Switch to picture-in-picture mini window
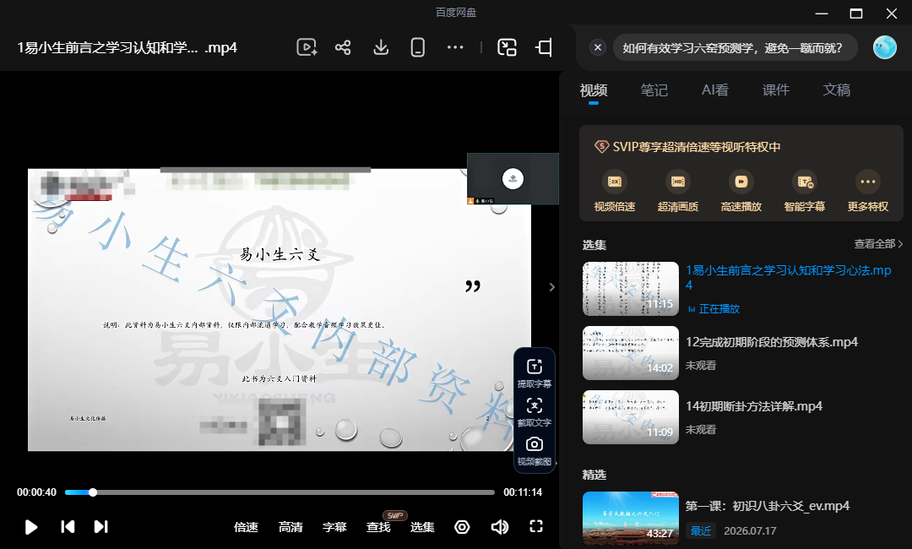The height and width of the screenshot is (549, 912). [x=508, y=47]
